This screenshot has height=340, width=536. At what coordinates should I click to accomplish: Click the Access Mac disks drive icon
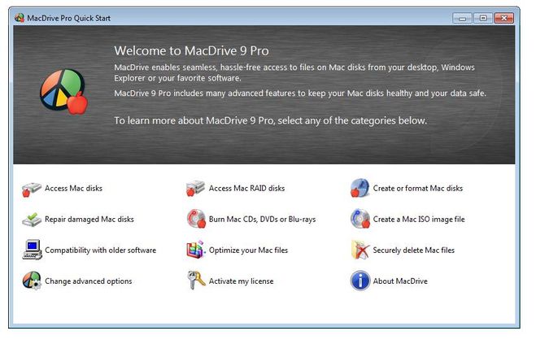point(31,189)
